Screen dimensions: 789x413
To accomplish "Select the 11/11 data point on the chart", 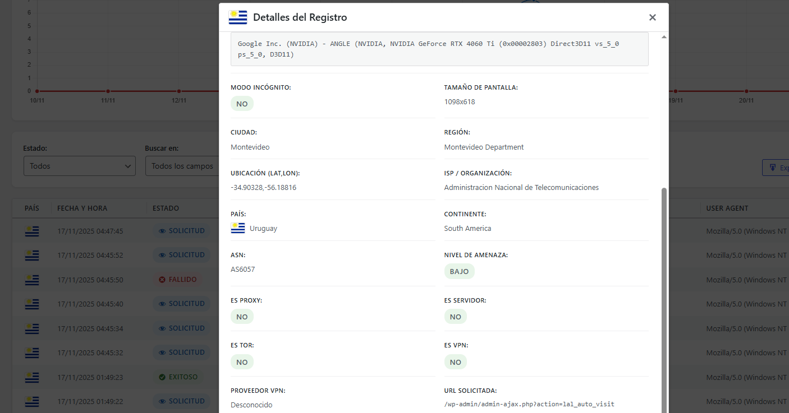I will tap(108, 91).
